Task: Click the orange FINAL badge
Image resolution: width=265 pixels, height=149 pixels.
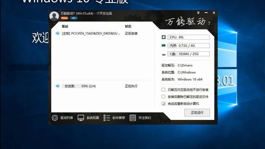Action: point(65,18)
